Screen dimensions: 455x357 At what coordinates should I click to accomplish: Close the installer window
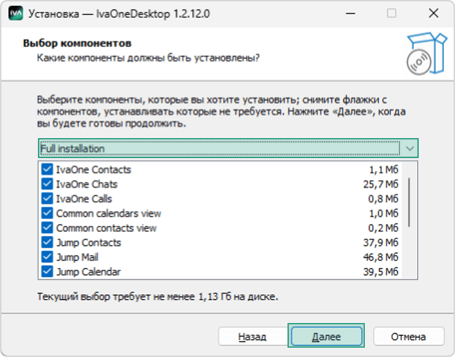[x=434, y=13]
